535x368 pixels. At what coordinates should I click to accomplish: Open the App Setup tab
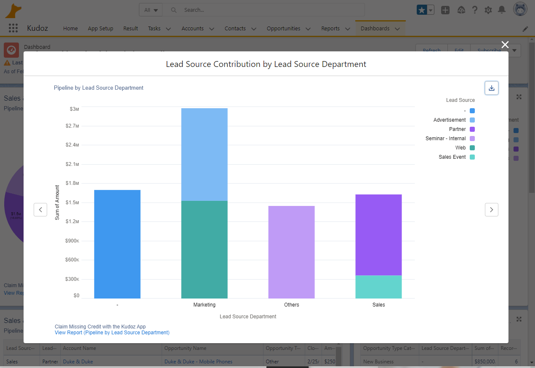click(100, 29)
